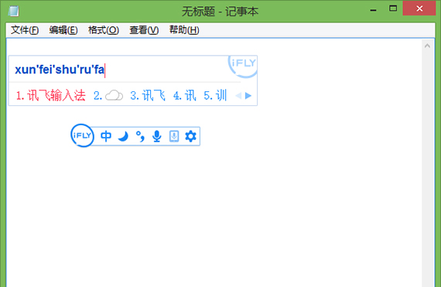
Task: Select the cloud candidate number 2
Action: coord(108,96)
